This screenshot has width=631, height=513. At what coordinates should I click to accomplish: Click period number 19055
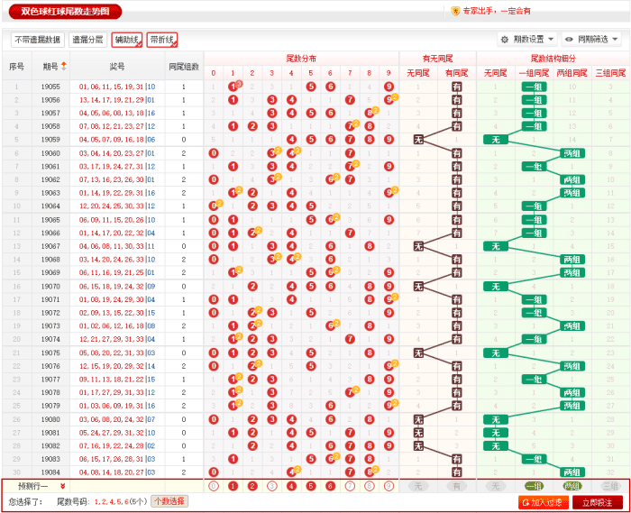pyautogui.click(x=50, y=87)
